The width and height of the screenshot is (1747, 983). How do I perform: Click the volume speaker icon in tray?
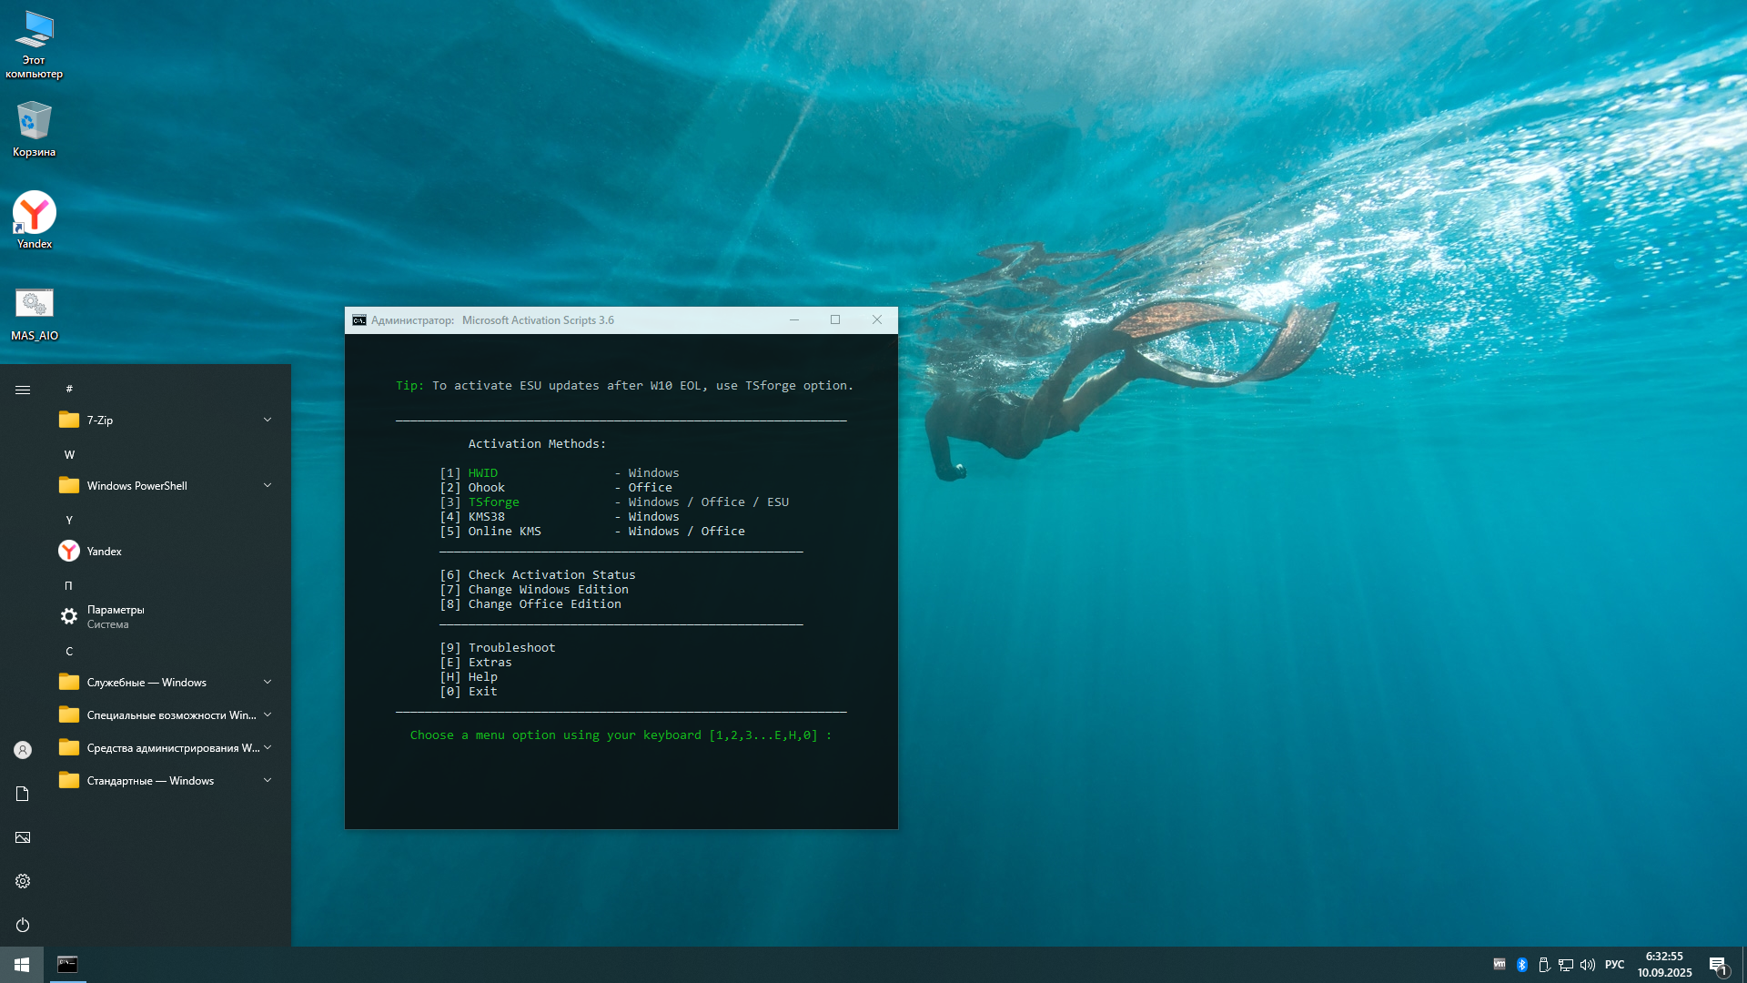click(1588, 965)
